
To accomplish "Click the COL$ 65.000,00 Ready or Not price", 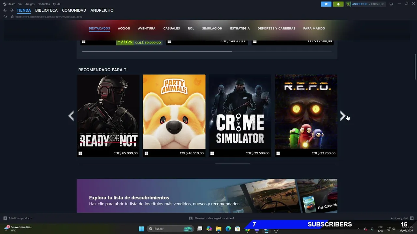I will point(125,153).
